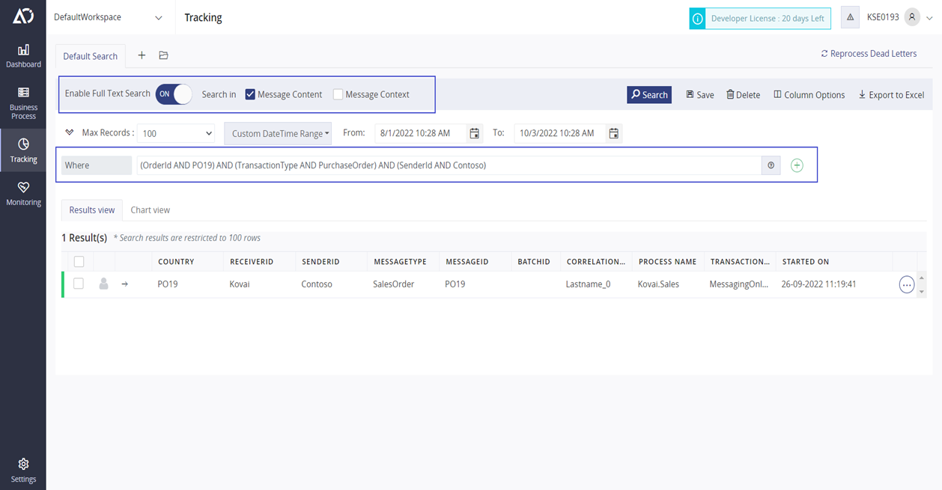Image resolution: width=942 pixels, height=490 pixels.
Task: Open the KSE0193 user profile icon
Action: (x=911, y=17)
